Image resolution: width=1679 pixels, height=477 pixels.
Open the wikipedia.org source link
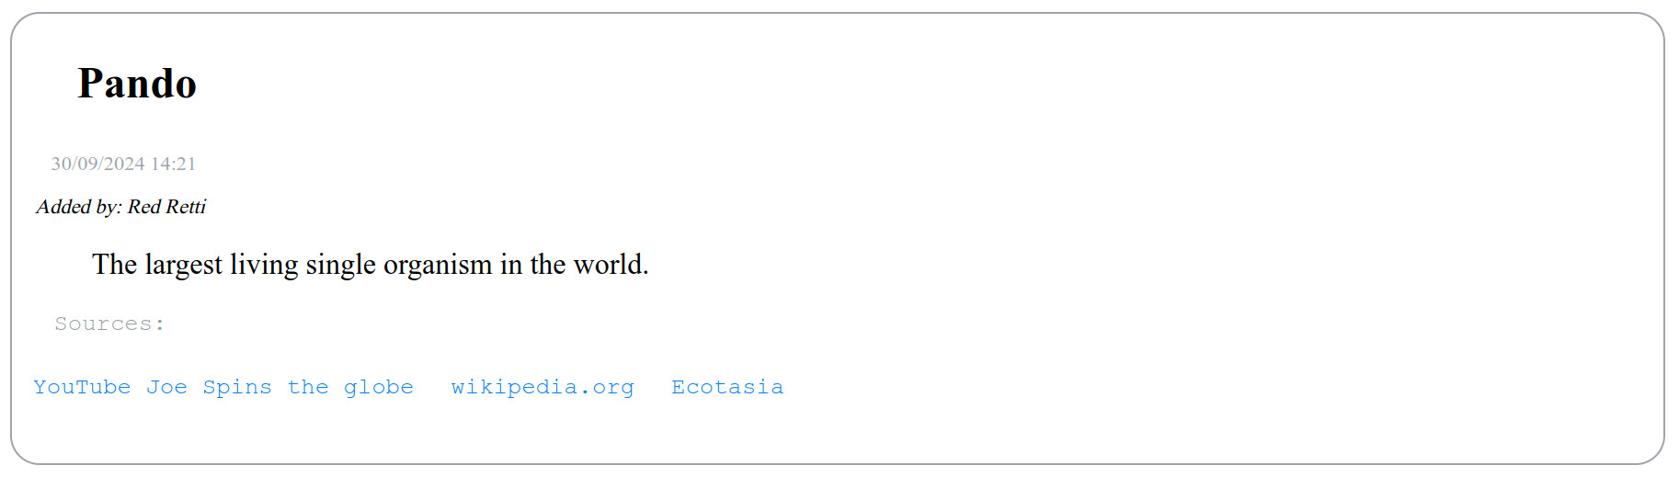pos(543,387)
